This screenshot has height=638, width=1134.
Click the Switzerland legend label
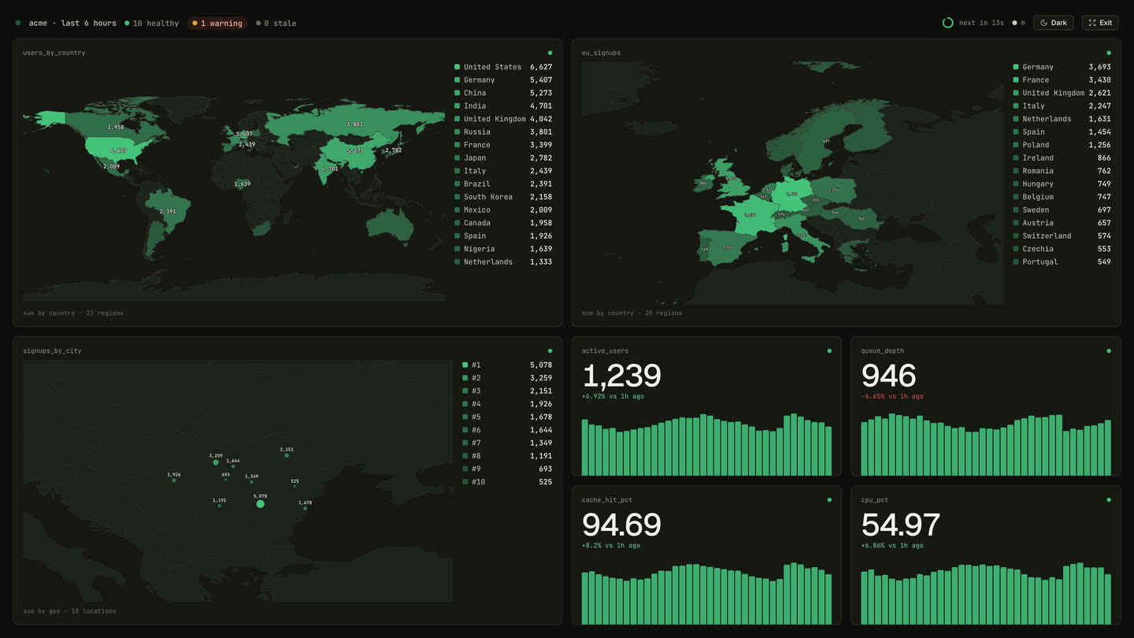pos(1047,236)
